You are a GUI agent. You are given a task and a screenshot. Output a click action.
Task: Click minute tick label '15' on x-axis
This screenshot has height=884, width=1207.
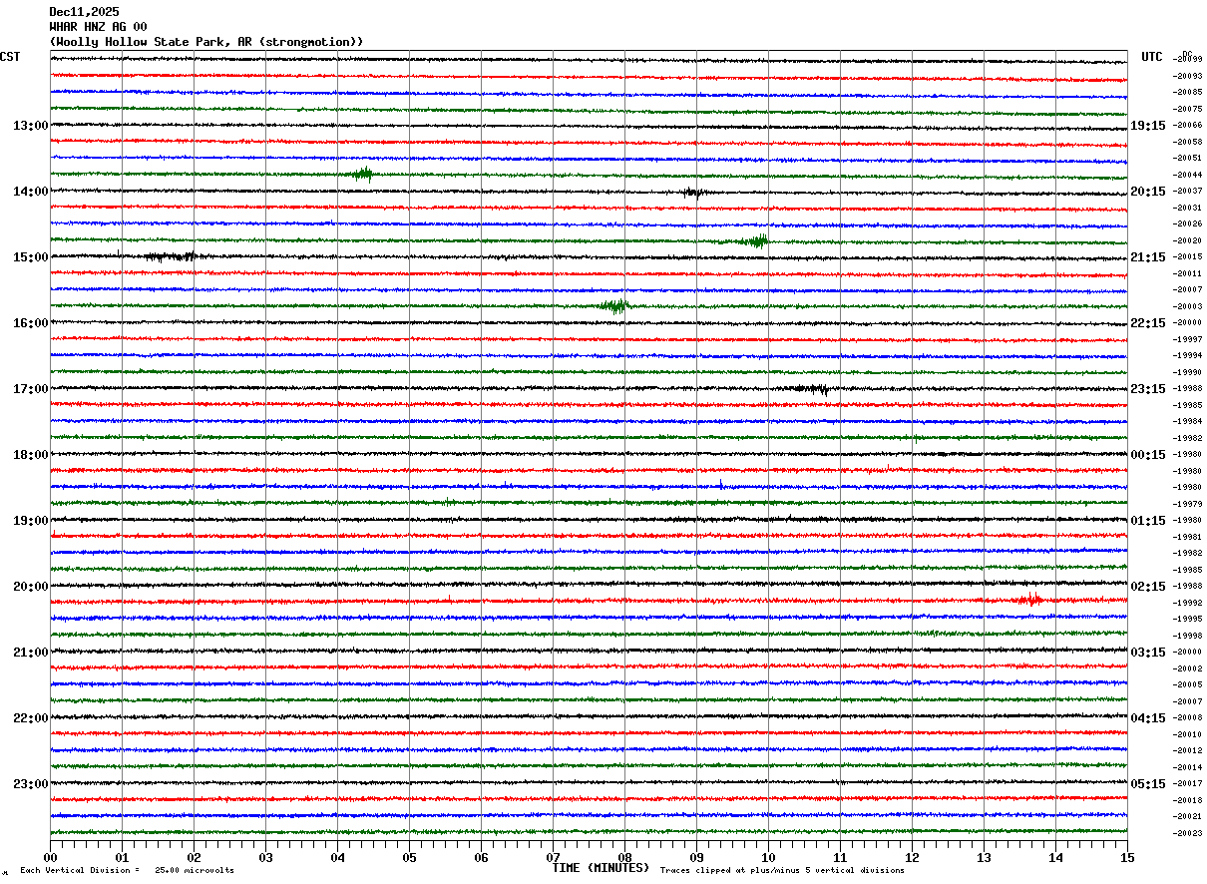[1127, 857]
